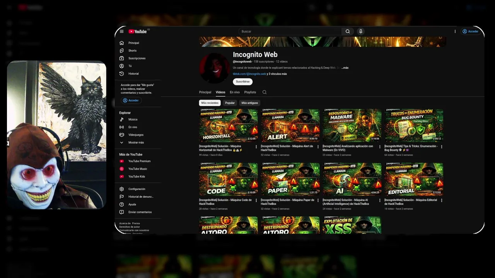Click in the Buscar search field
The image size is (495, 278).
tap(290, 31)
